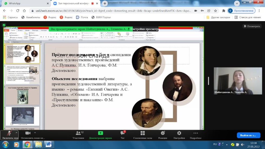
Task: Select the Сон Татьяны Лариной slide thumbnail
Action: coord(22,95)
